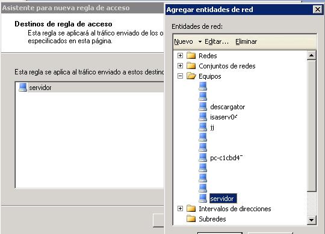The width and height of the screenshot is (325, 234).
Task: Select servidor computer icon in tree
Action: coord(203,199)
